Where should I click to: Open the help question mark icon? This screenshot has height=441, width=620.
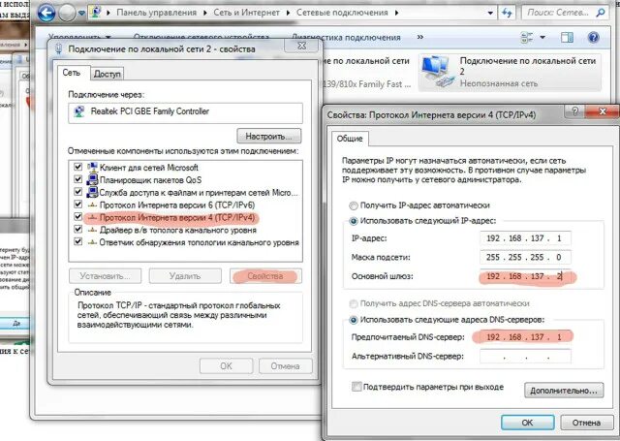[x=593, y=38]
